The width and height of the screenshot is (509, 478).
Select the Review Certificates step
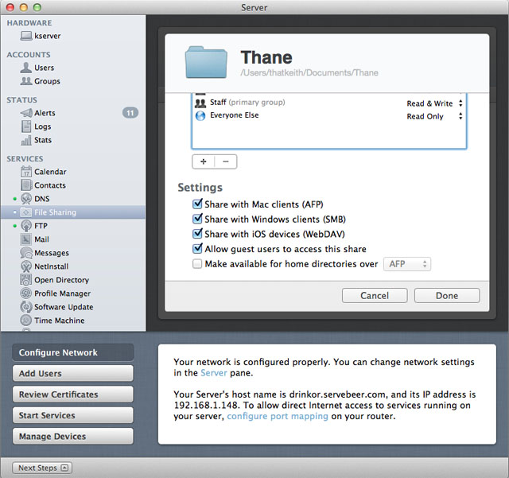(x=72, y=394)
